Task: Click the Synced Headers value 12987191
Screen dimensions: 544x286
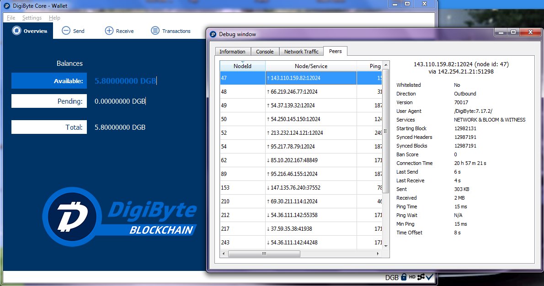Action: 465,137
